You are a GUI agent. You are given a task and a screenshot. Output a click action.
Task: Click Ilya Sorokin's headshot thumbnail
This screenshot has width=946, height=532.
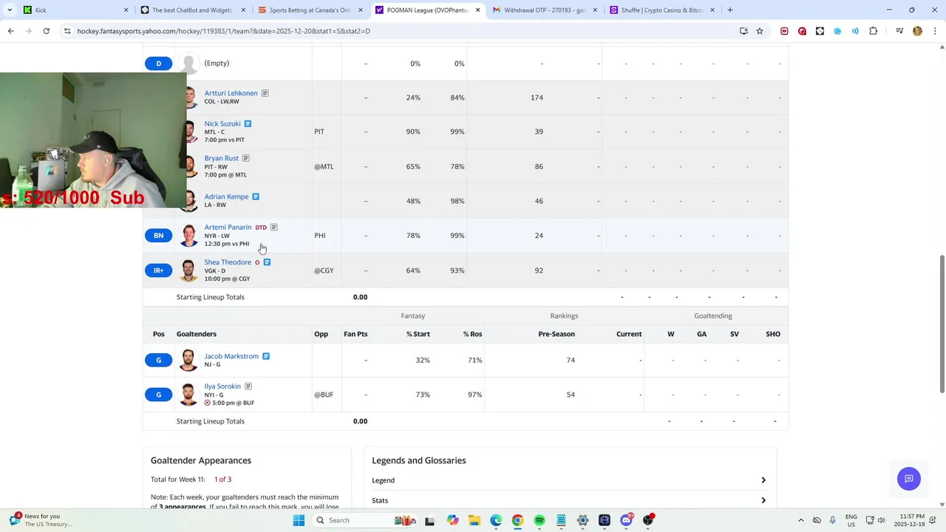[189, 395]
